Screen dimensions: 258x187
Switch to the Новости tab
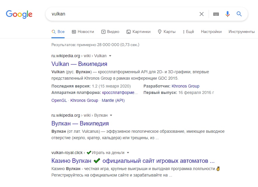coord(83,32)
